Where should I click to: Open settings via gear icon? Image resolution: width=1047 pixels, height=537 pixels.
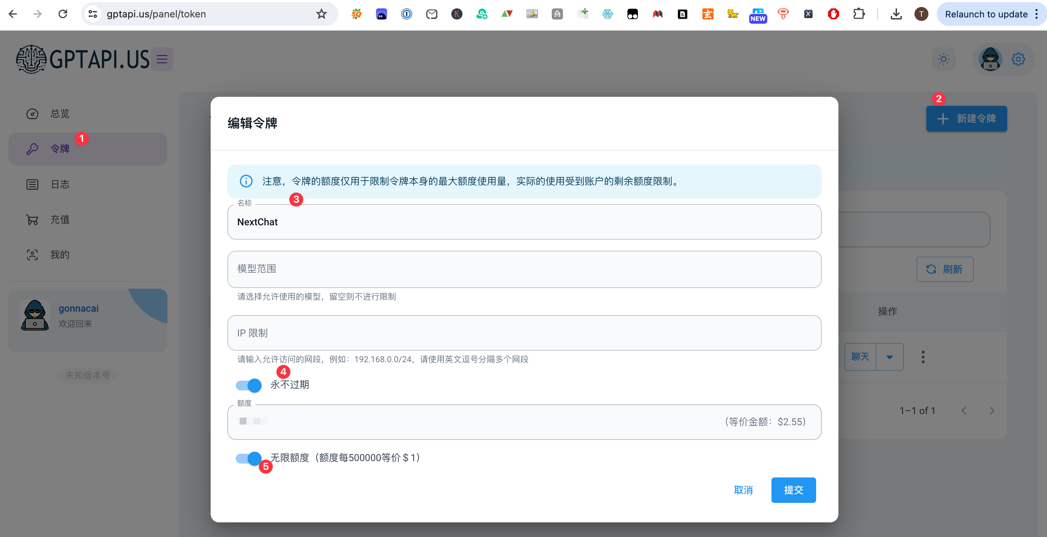(x=1018, y=59)
